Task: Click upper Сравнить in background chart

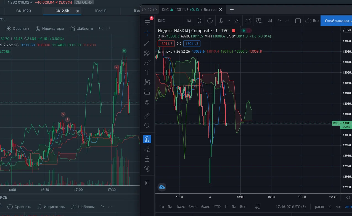Action: pyautogui.click(x=18, y=28)
